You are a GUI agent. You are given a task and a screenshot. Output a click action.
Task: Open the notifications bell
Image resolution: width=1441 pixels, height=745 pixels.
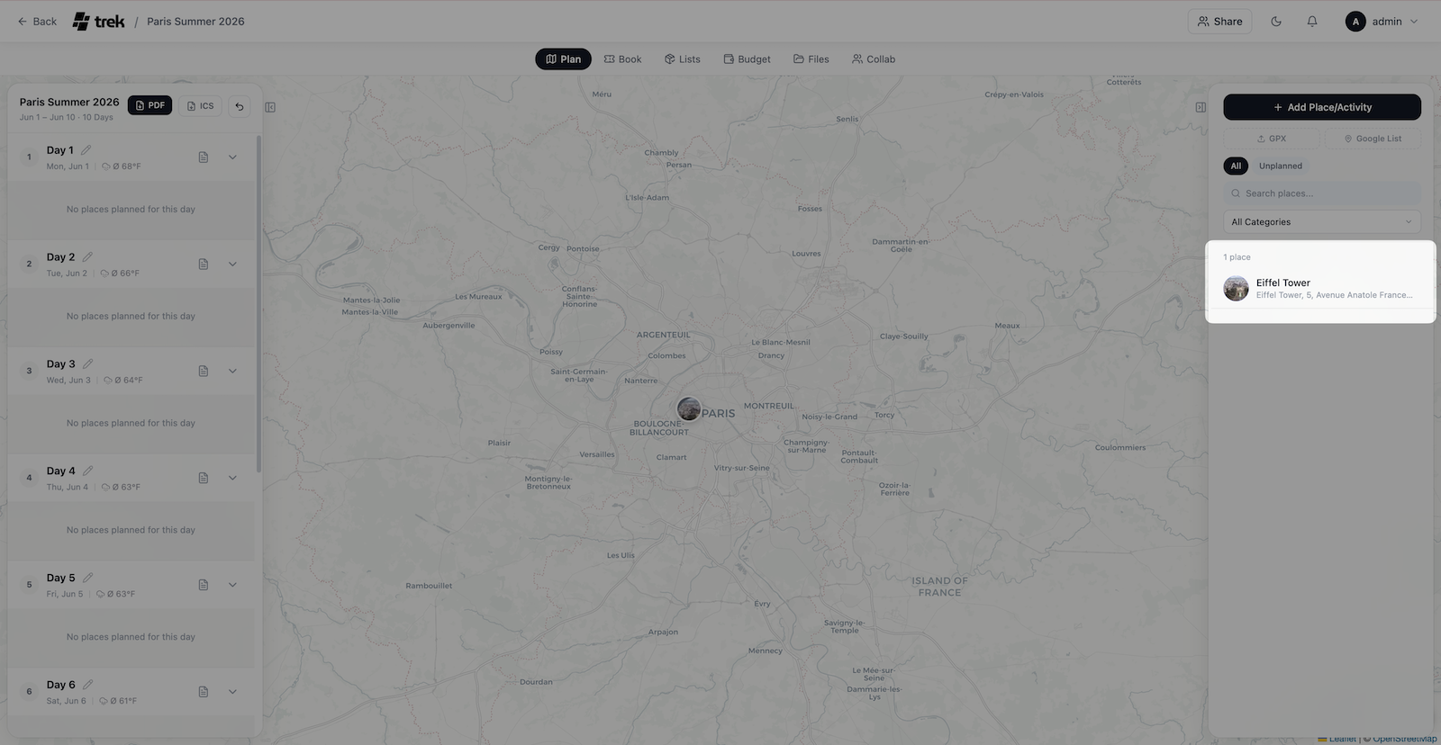[x=1312, y=22]
